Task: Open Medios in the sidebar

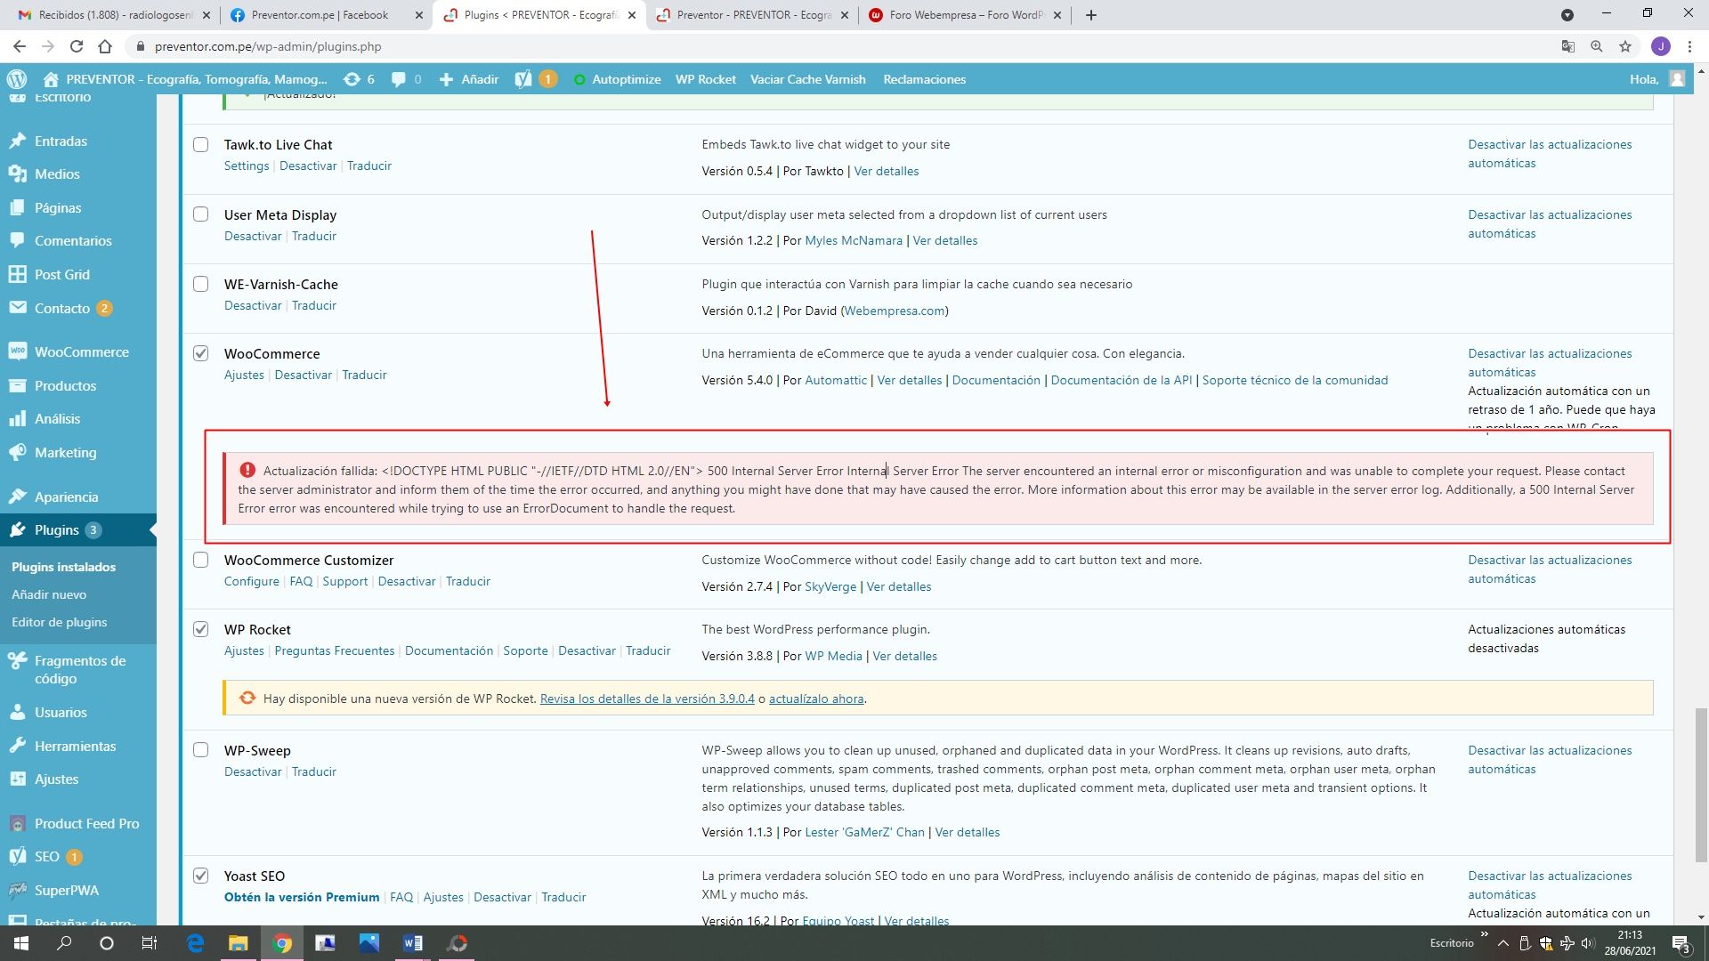Action: click(57, 174)
